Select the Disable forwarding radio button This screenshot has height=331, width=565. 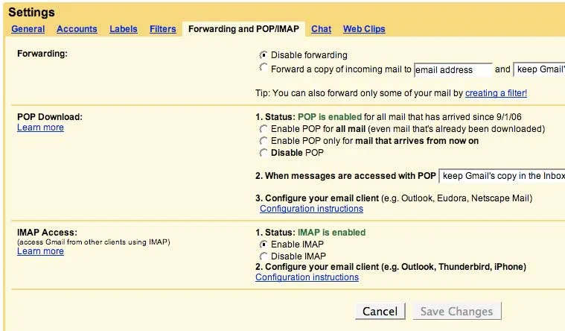coord(263,55)
